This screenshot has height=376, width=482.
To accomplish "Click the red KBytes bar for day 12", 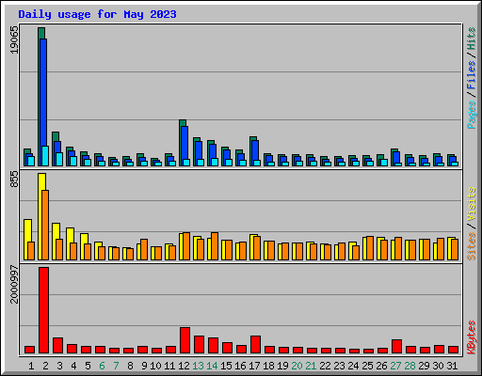I will (x=185, y=340).
